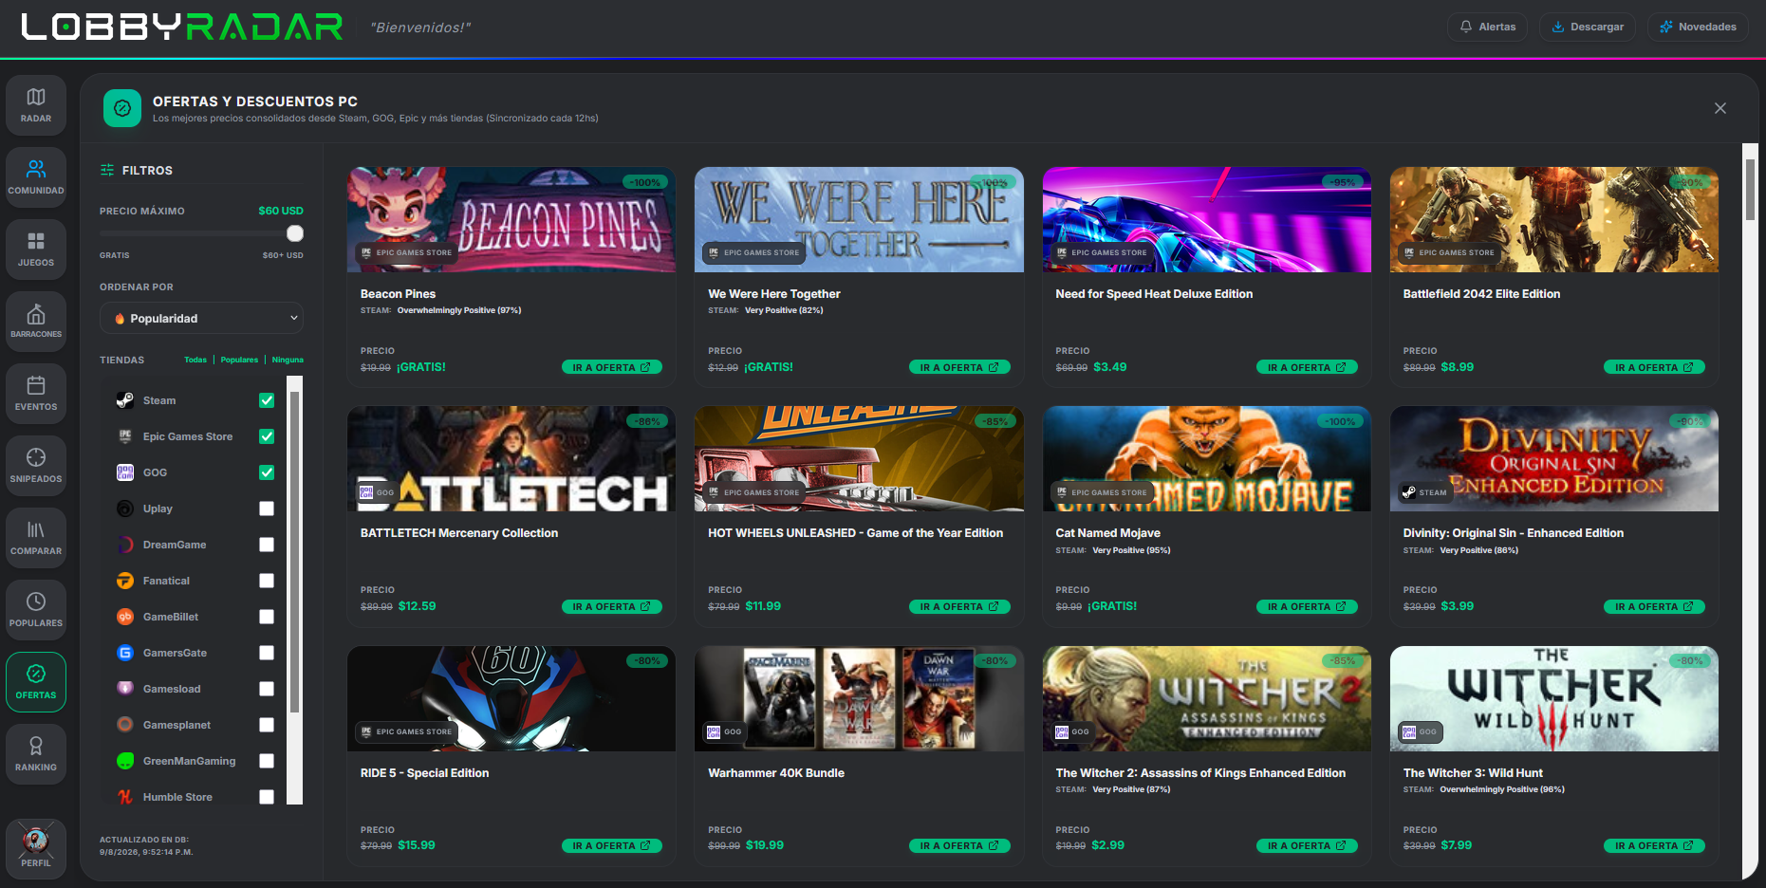This screenshot has height=888, width=1766.
Task: Click the Alertas bell button
Action: tap(1487, 27)
